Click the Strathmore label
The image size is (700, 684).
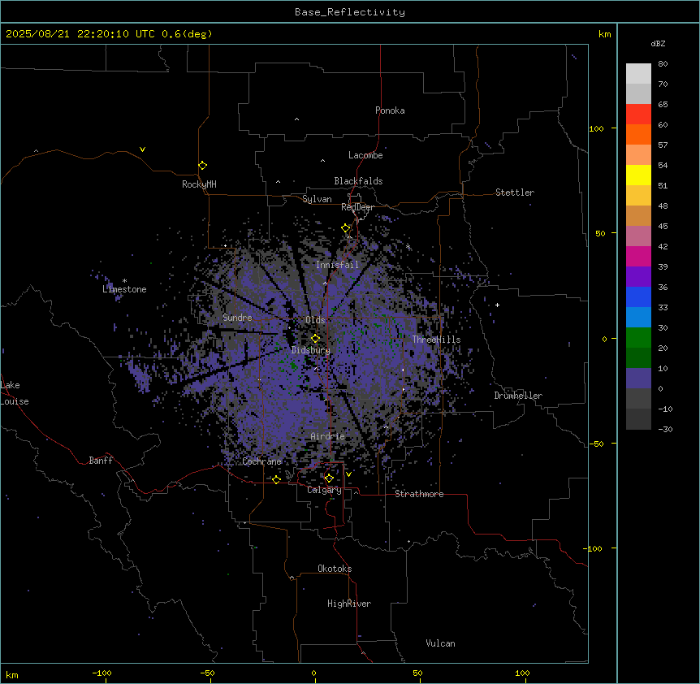(x=419, y=494)
